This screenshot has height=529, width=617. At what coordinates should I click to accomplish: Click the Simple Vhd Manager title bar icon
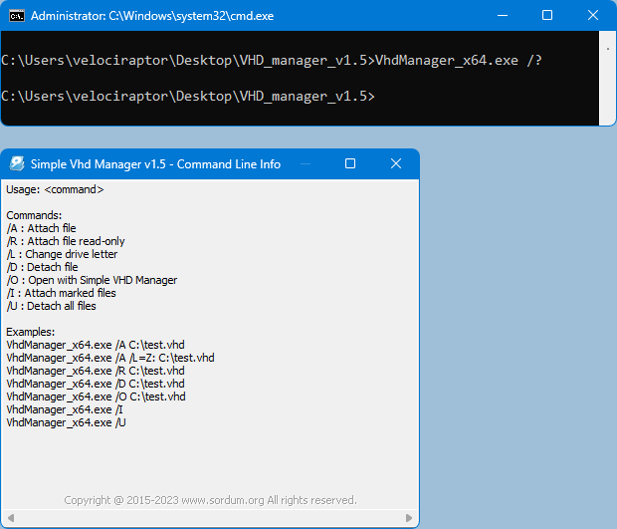tap(17, 164)
